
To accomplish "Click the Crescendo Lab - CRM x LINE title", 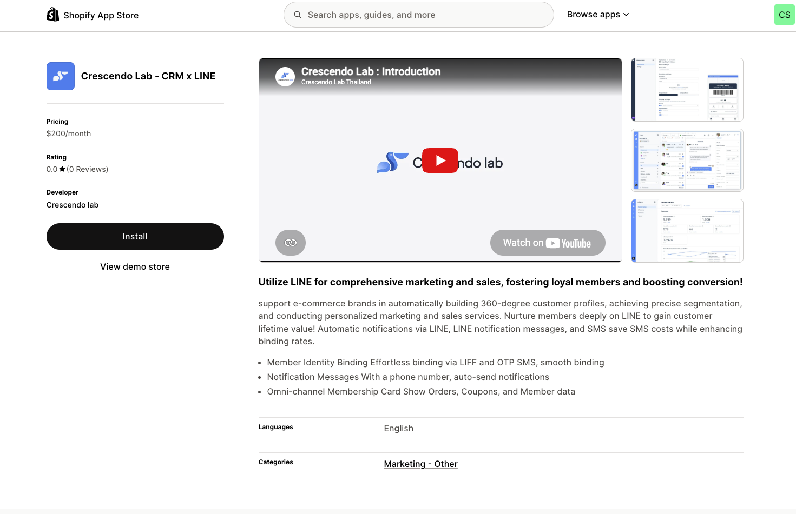I will coord(148,76).
